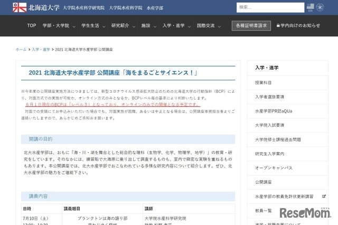Click the 日時 table header
The height and width of the screenshot is (225, 338).
(27, 209)
